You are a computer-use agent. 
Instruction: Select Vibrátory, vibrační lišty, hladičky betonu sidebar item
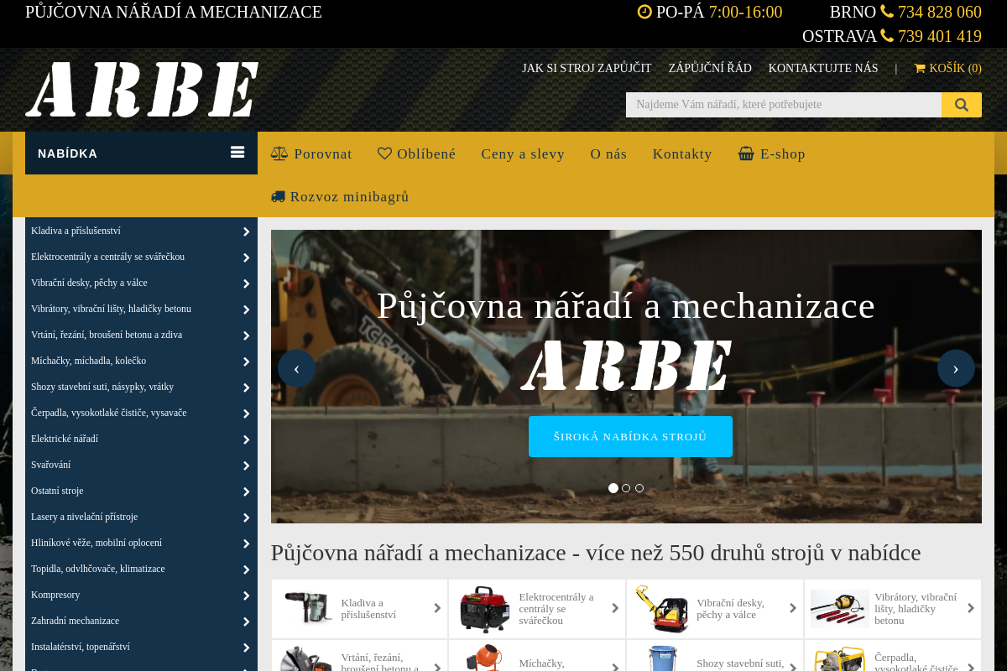coord(141,309)
